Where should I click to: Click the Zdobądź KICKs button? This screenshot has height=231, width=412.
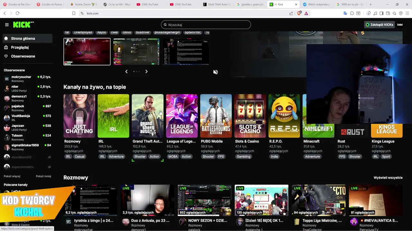point(379,25)
